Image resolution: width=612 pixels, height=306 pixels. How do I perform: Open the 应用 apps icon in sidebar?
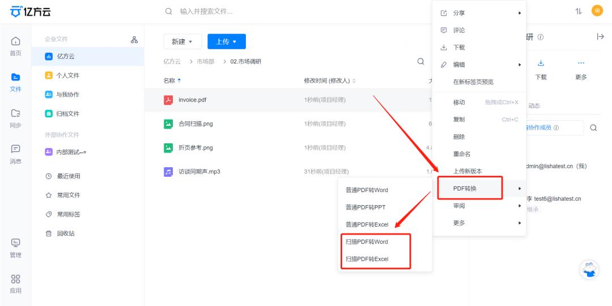point(16,279)
